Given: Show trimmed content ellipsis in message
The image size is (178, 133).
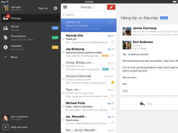Looking at the screenshot, I should (125, 91).
